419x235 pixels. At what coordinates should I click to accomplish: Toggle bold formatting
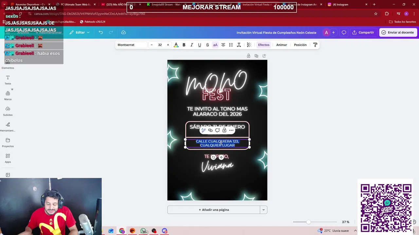point(184,45)
